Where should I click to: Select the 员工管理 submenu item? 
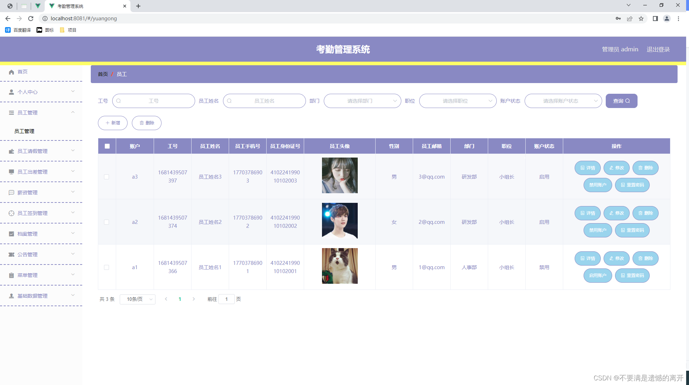24,131
